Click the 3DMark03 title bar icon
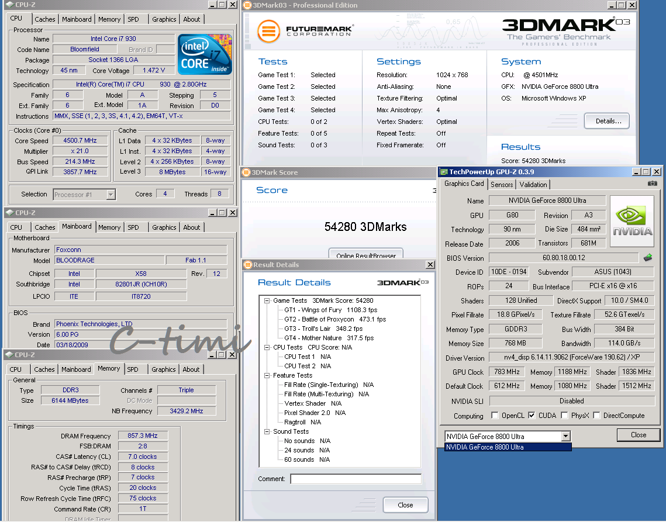This screenshot has width=666, height=522. (x=247, y=5)
